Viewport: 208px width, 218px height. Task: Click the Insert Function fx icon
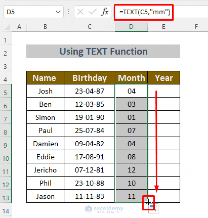(x=105, y=12)
